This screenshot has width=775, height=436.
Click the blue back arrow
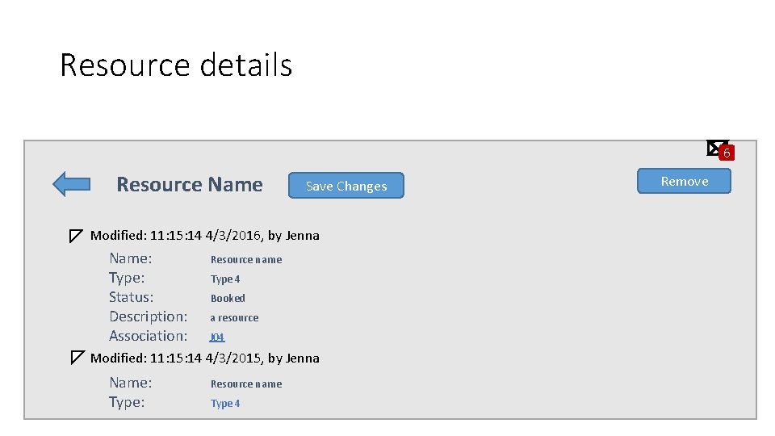[x=71, y=184]
